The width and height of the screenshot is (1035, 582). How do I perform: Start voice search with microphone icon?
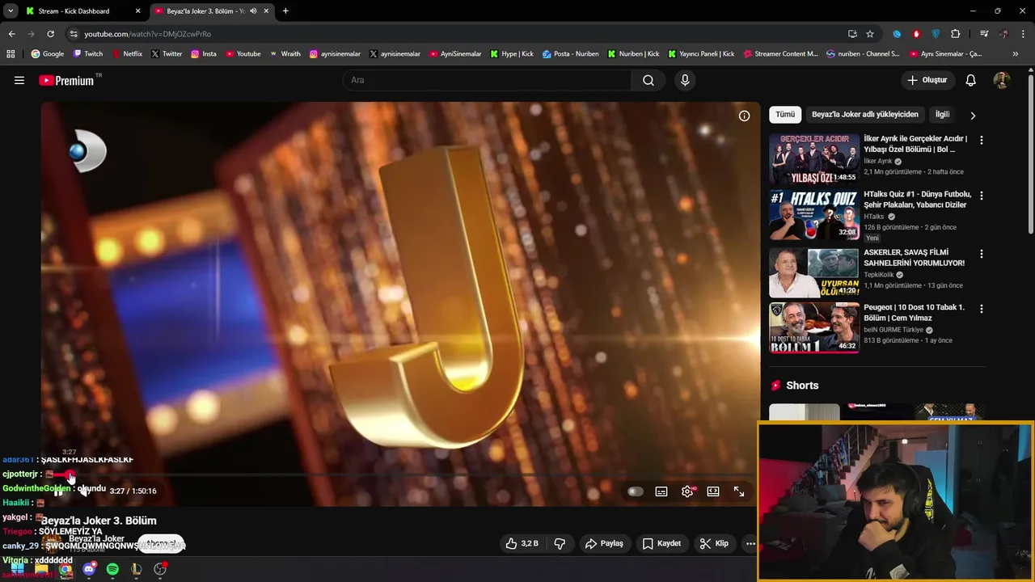(685, 80)
